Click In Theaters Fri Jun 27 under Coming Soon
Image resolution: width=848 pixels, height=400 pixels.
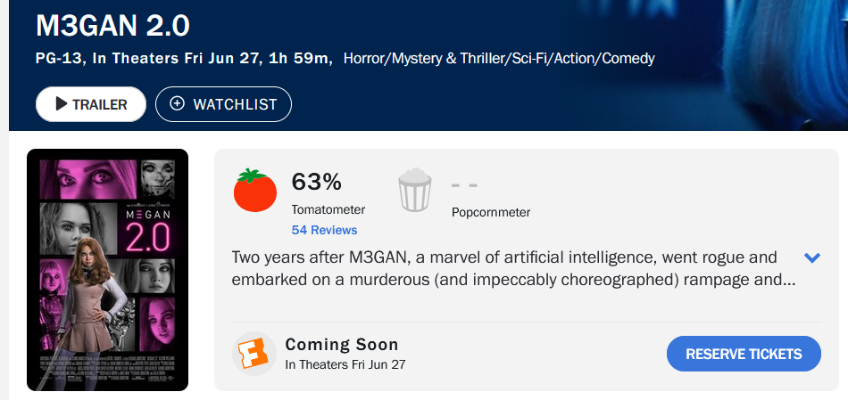[345, 364]
